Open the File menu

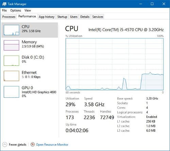point(4,11)
